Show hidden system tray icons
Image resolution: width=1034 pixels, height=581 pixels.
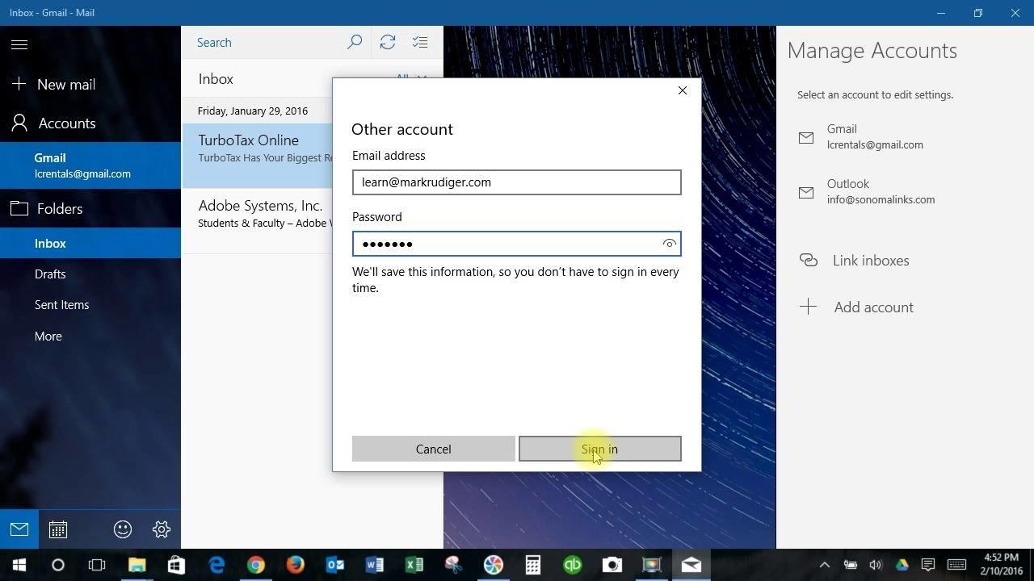pos(824,565)
